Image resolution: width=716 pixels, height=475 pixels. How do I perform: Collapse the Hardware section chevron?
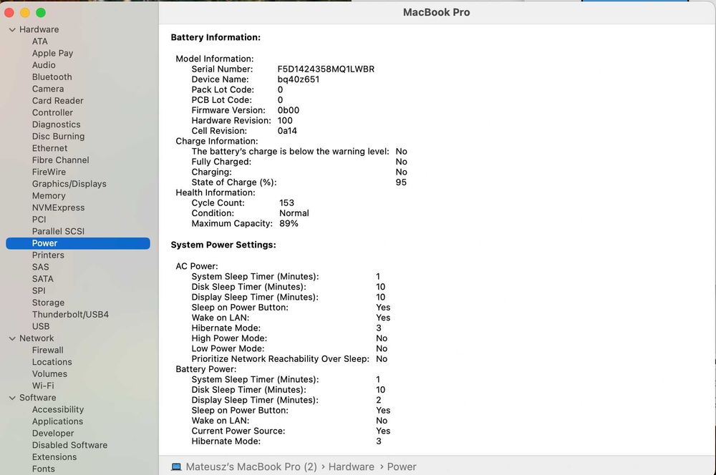12,29
